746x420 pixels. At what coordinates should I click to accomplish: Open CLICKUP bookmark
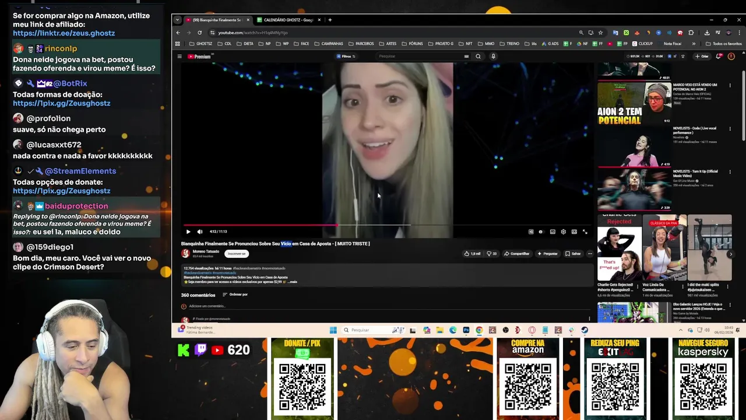642,44
